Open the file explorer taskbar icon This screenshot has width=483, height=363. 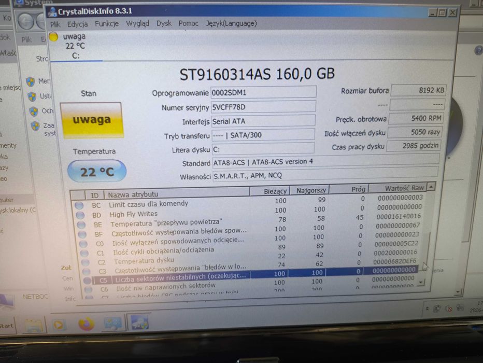point(33,326)
